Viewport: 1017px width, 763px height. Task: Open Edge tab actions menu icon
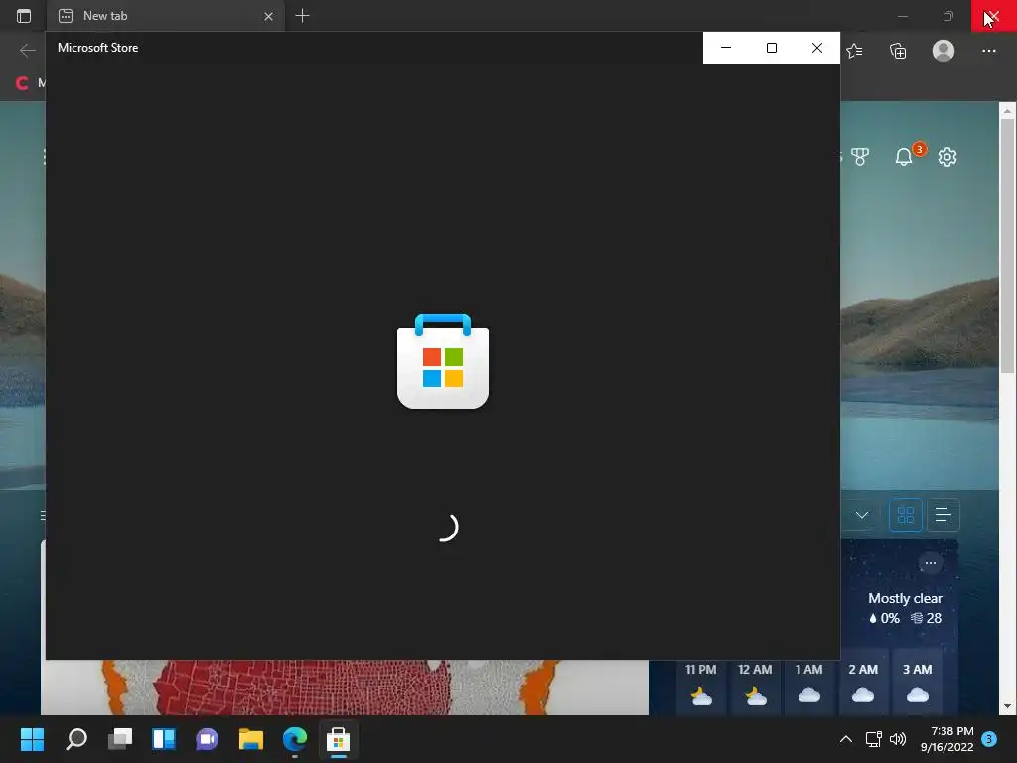[24, 16]
